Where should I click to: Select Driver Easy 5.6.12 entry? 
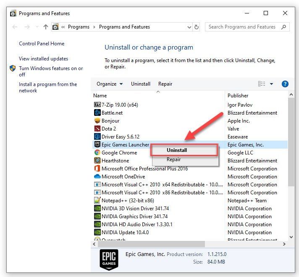pos(121,137)
